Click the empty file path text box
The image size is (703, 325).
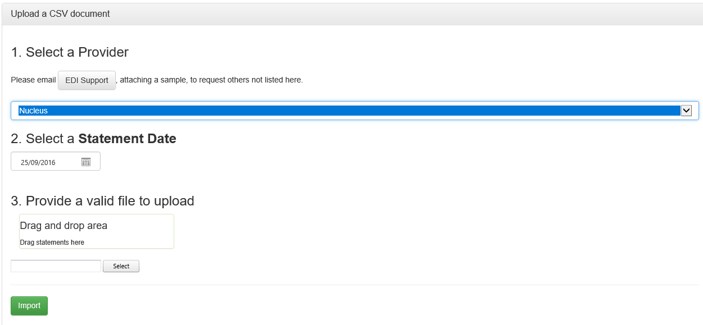click(56, 266)
